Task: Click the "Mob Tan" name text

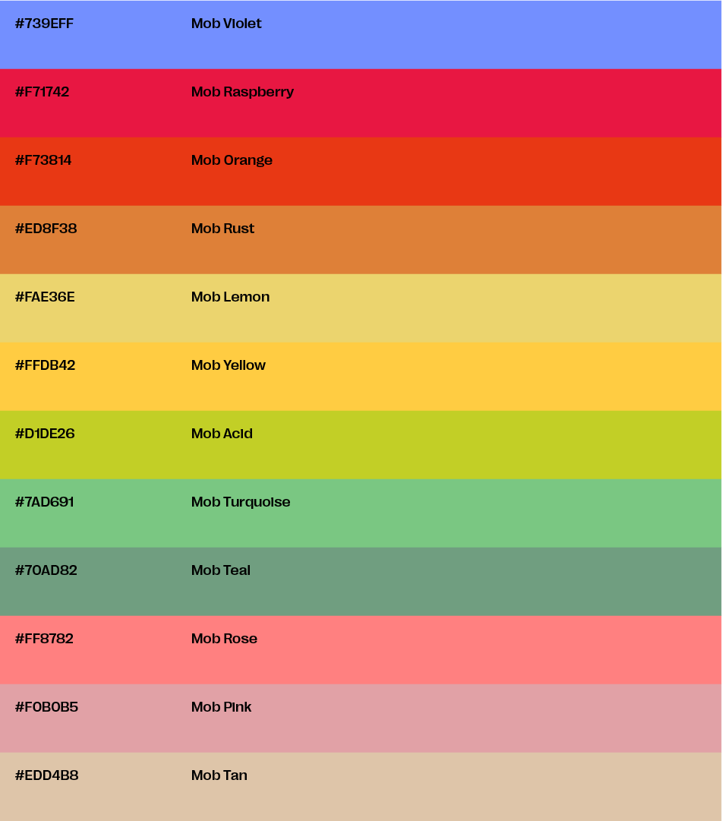Action: pos(219,775)
